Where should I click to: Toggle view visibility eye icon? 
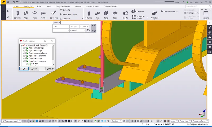[88, 30]
